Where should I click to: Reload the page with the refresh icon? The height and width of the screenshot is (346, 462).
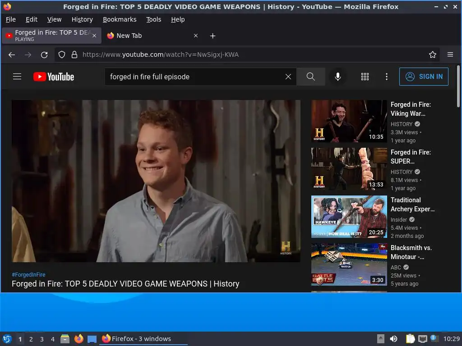[x=44, y=55]
